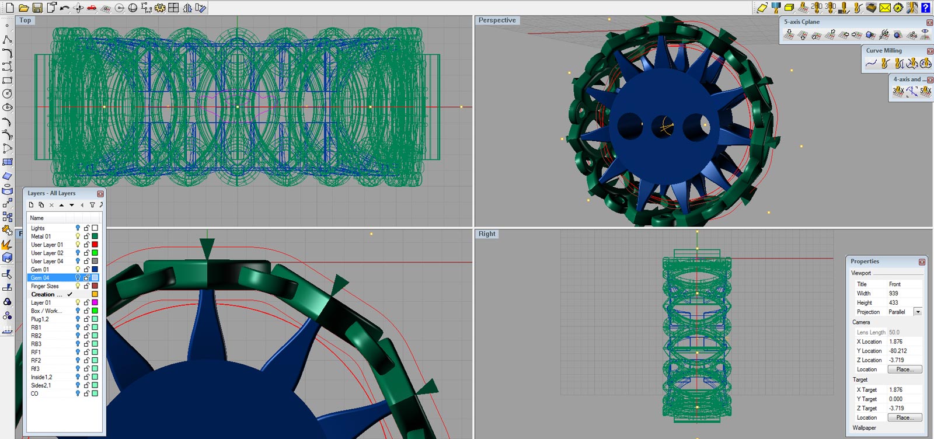This screenshot has width=934, height=439.
Task: Click the Perspective viewport title tab
Action: click(497, 20)
